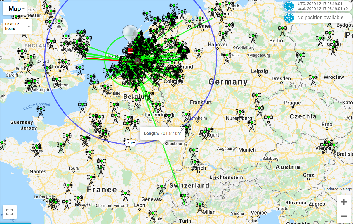The width and height of the screenshot is (353, 224).
Task: Click the 371km range circle label
Action: (x=130, y=143)
